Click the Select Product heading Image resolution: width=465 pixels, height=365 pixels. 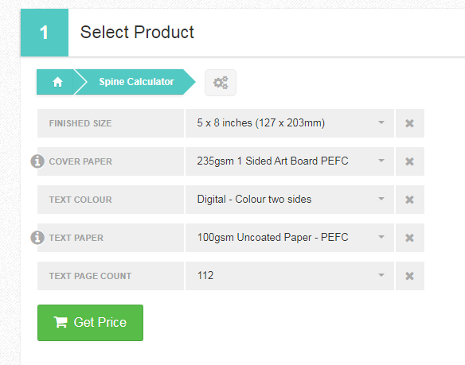click(x=137, y=32)
